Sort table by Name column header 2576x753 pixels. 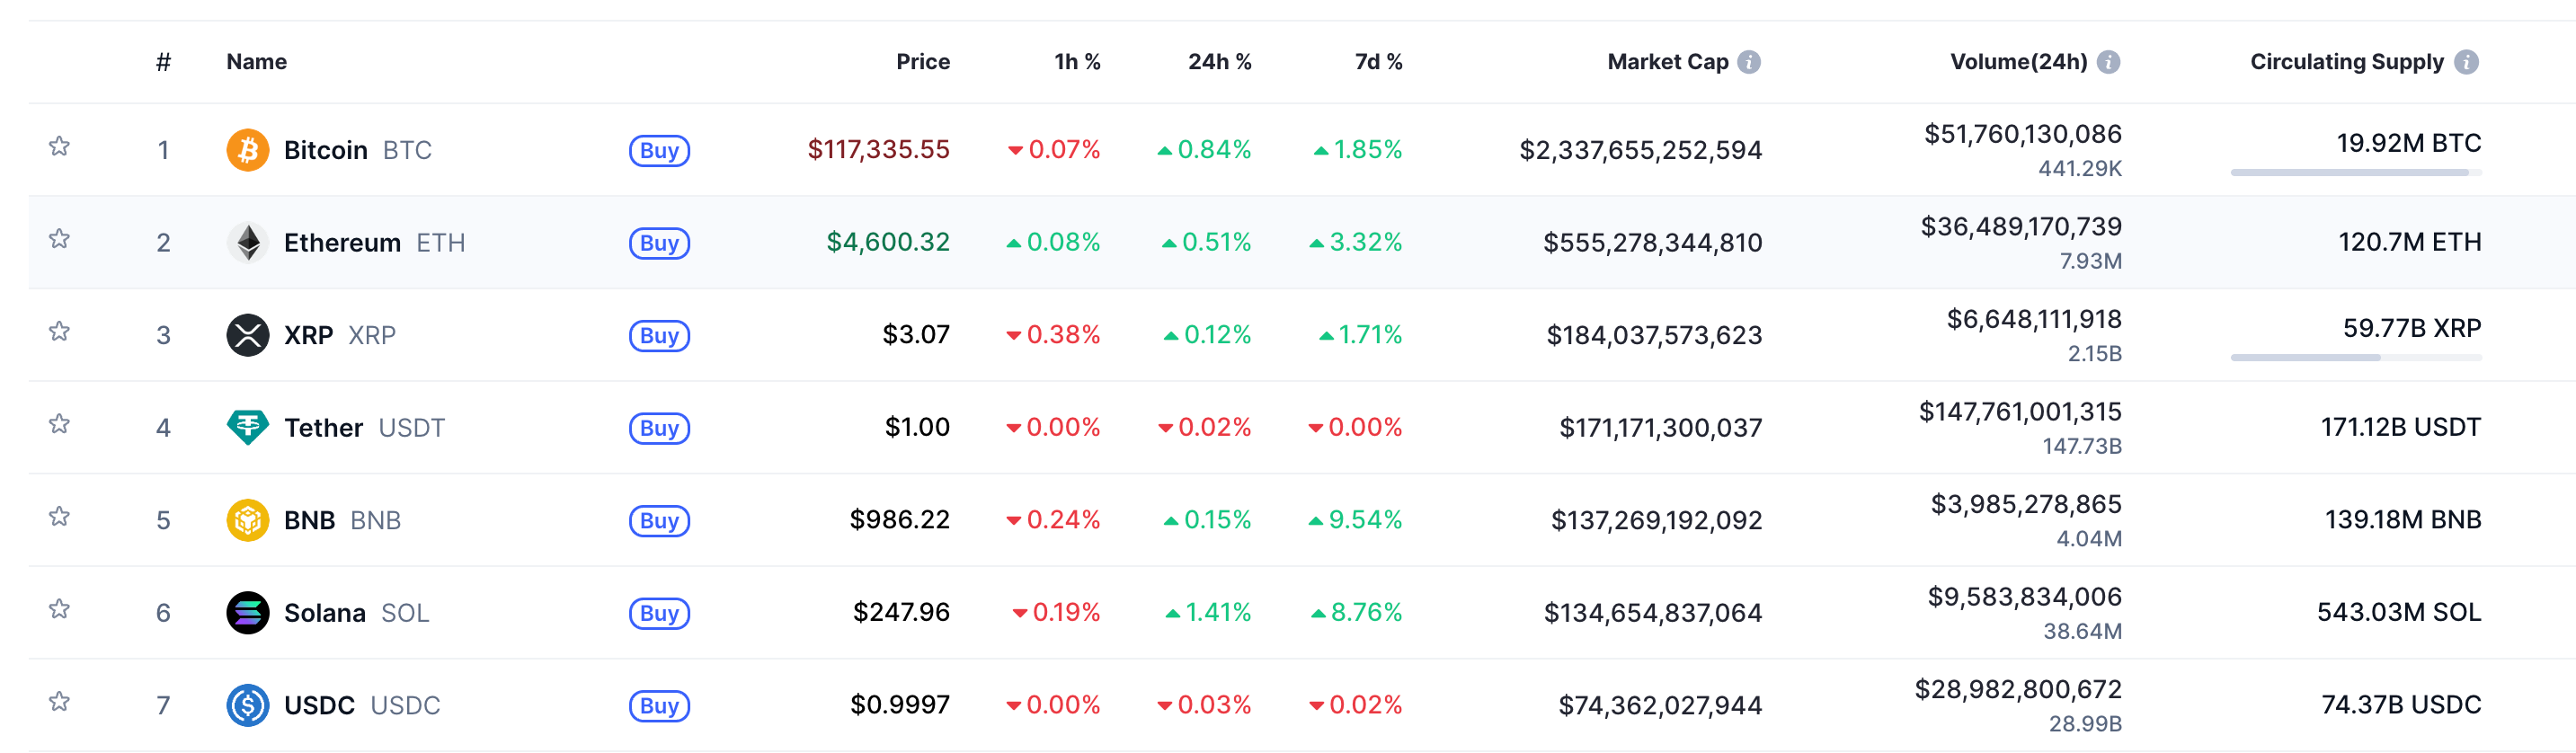tap(256, 62)
